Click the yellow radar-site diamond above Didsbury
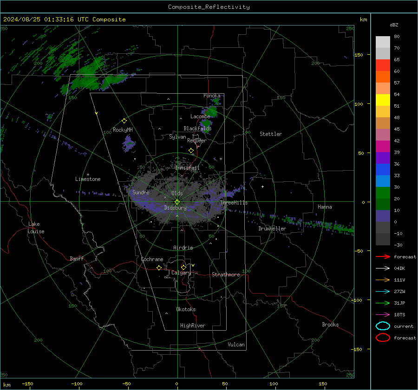The image size is (418, 390). pyautogui.click(x=177, y=202)
